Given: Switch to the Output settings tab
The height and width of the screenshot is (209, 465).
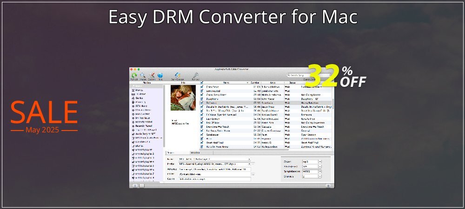Looking at the screenshot, I should 177,153.
